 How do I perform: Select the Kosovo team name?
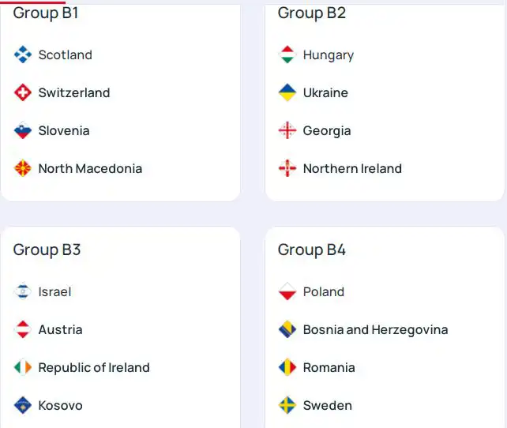tap(60, 405)
